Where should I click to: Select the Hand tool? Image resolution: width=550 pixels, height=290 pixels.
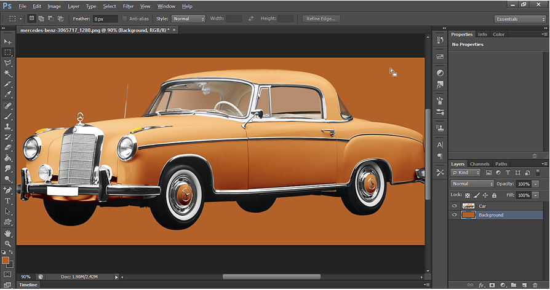pos(7,233)
